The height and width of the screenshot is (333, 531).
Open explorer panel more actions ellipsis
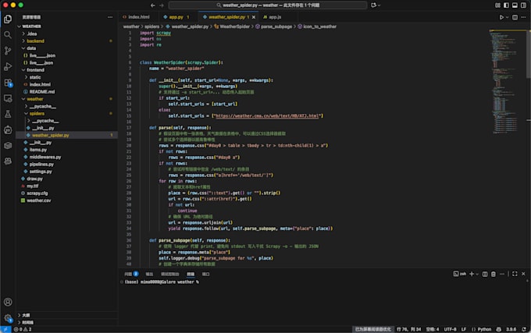[x=110, y=17]
